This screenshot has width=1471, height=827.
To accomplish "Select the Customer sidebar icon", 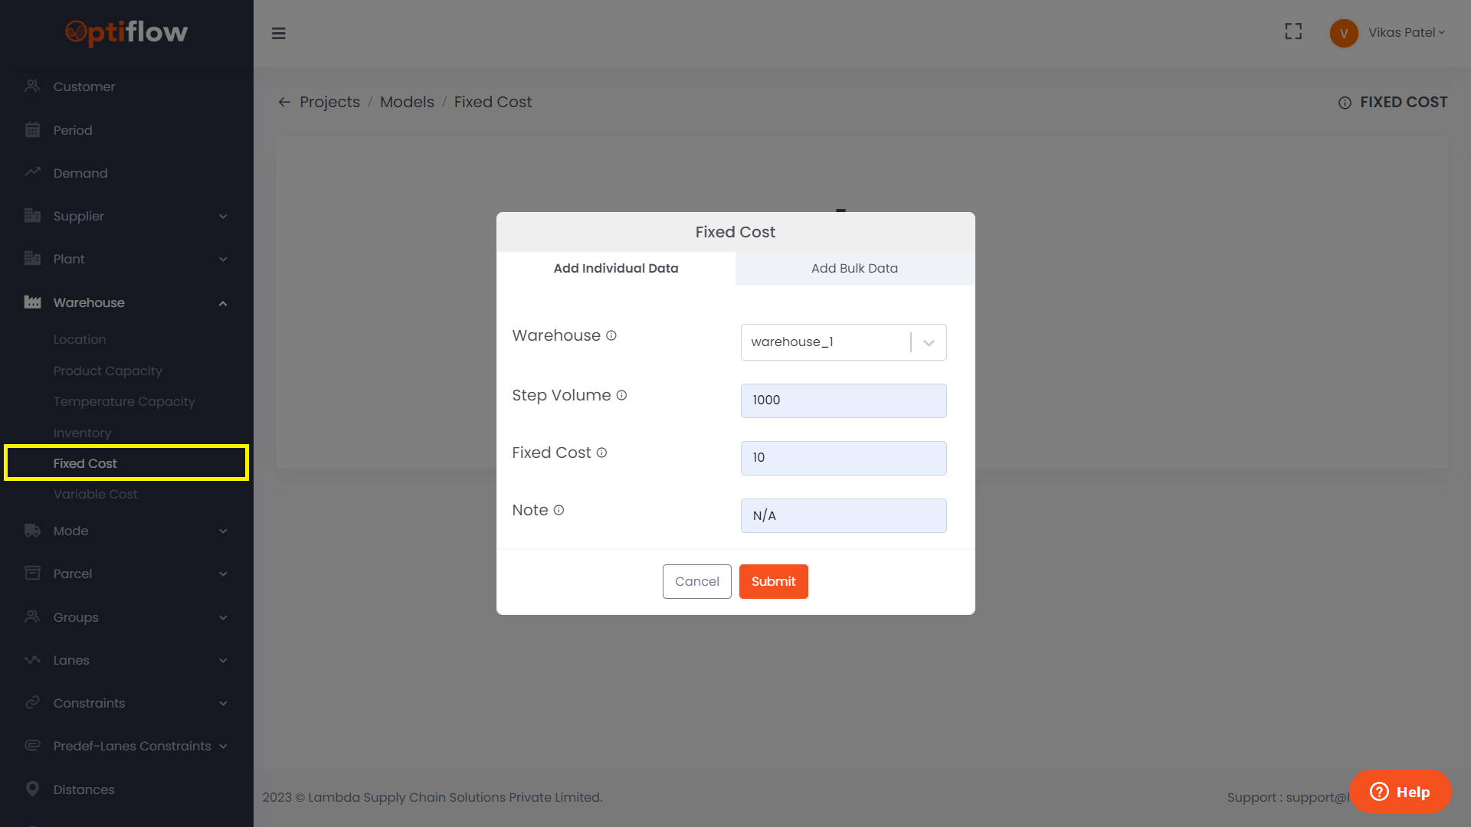I will [x=32, y=86].
